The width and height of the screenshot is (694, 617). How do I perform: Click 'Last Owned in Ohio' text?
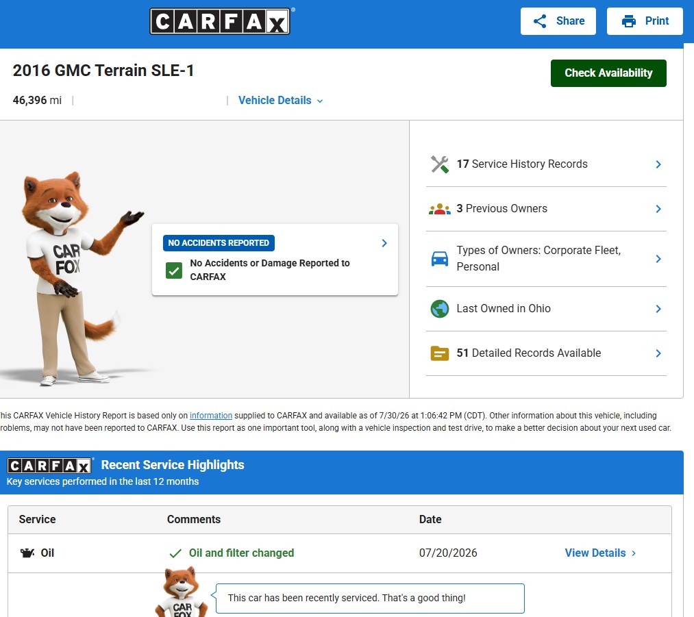(504, 308)
